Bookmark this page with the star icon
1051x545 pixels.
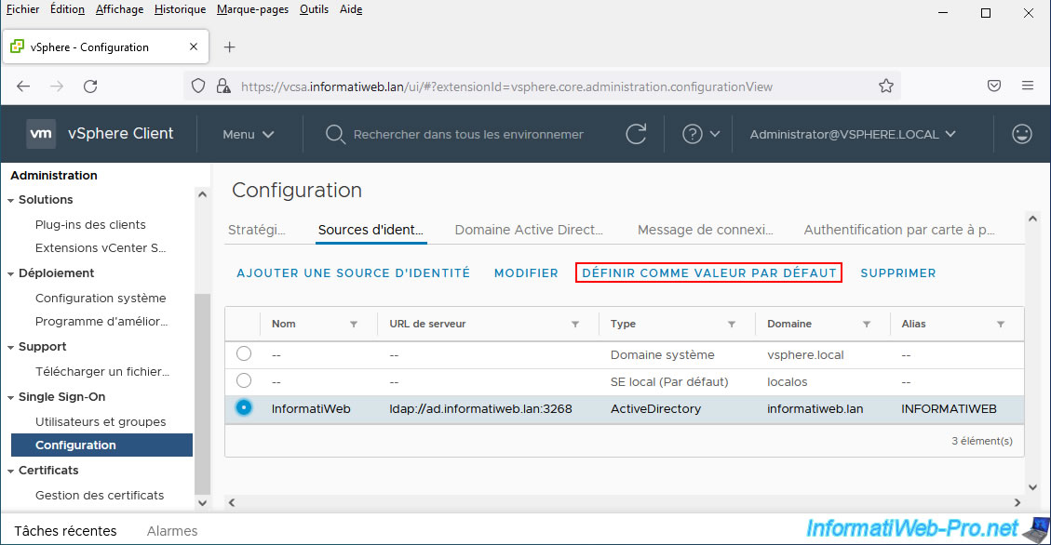click(886, 86)
